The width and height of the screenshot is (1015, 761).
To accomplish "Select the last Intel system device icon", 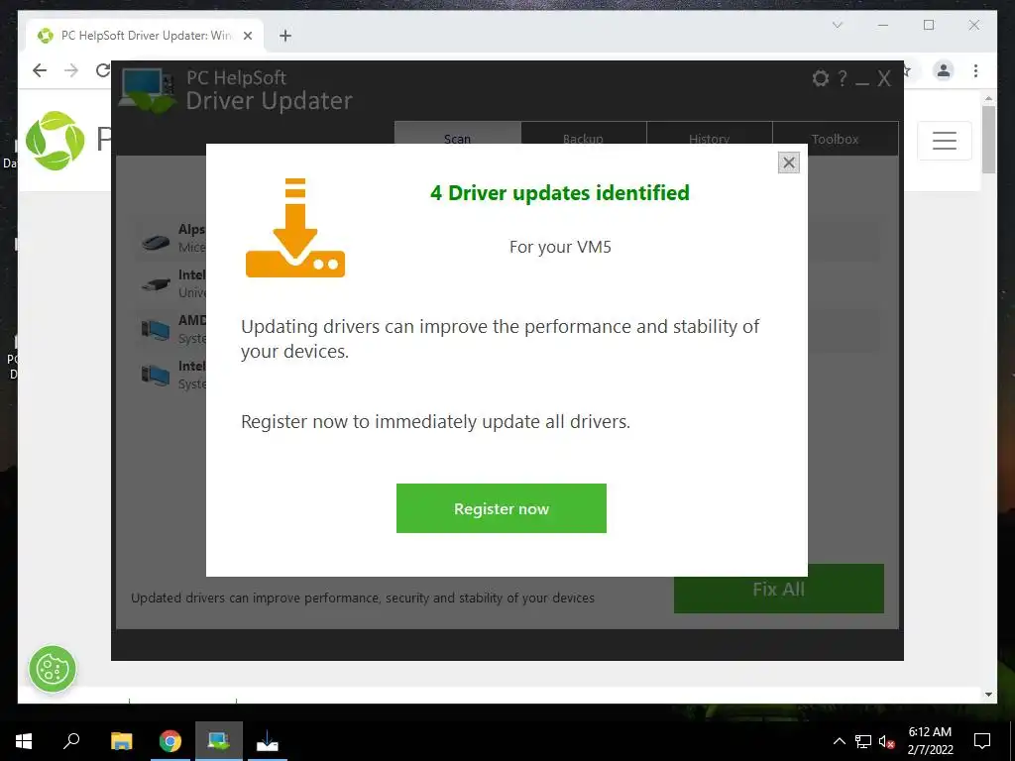I will click(156, 376).
